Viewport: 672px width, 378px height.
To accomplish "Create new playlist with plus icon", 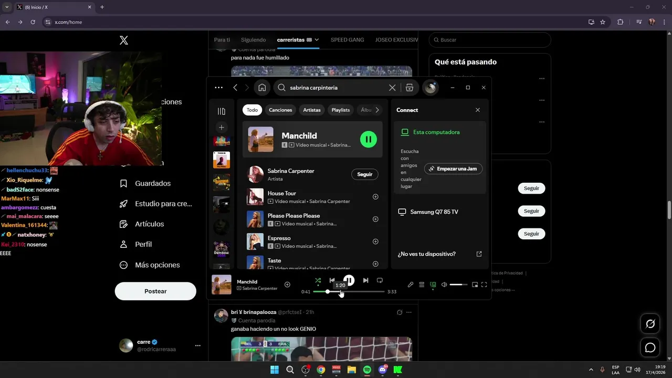I will click(x=222, y=127).
